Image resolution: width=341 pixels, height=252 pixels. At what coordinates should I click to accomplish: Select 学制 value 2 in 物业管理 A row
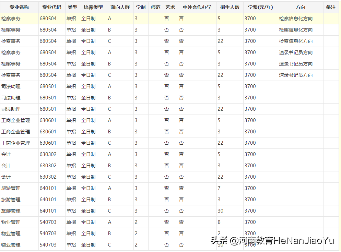(x=136, y=222)
